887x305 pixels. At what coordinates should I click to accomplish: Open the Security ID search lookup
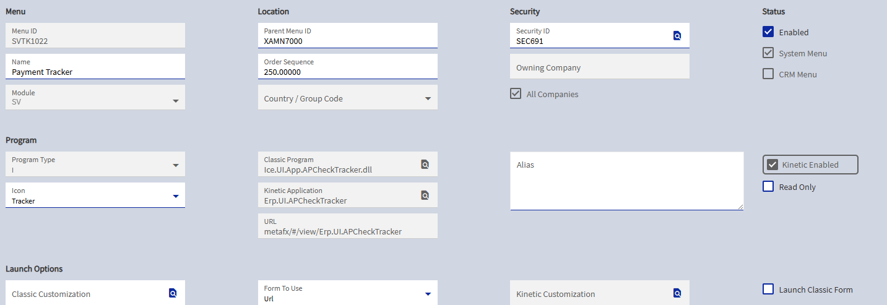point(677,36)
